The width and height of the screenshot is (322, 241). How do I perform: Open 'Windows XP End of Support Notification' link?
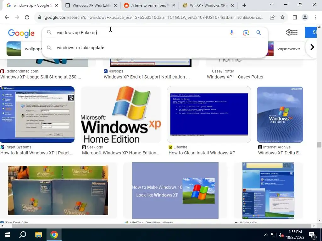coord(147,77)
